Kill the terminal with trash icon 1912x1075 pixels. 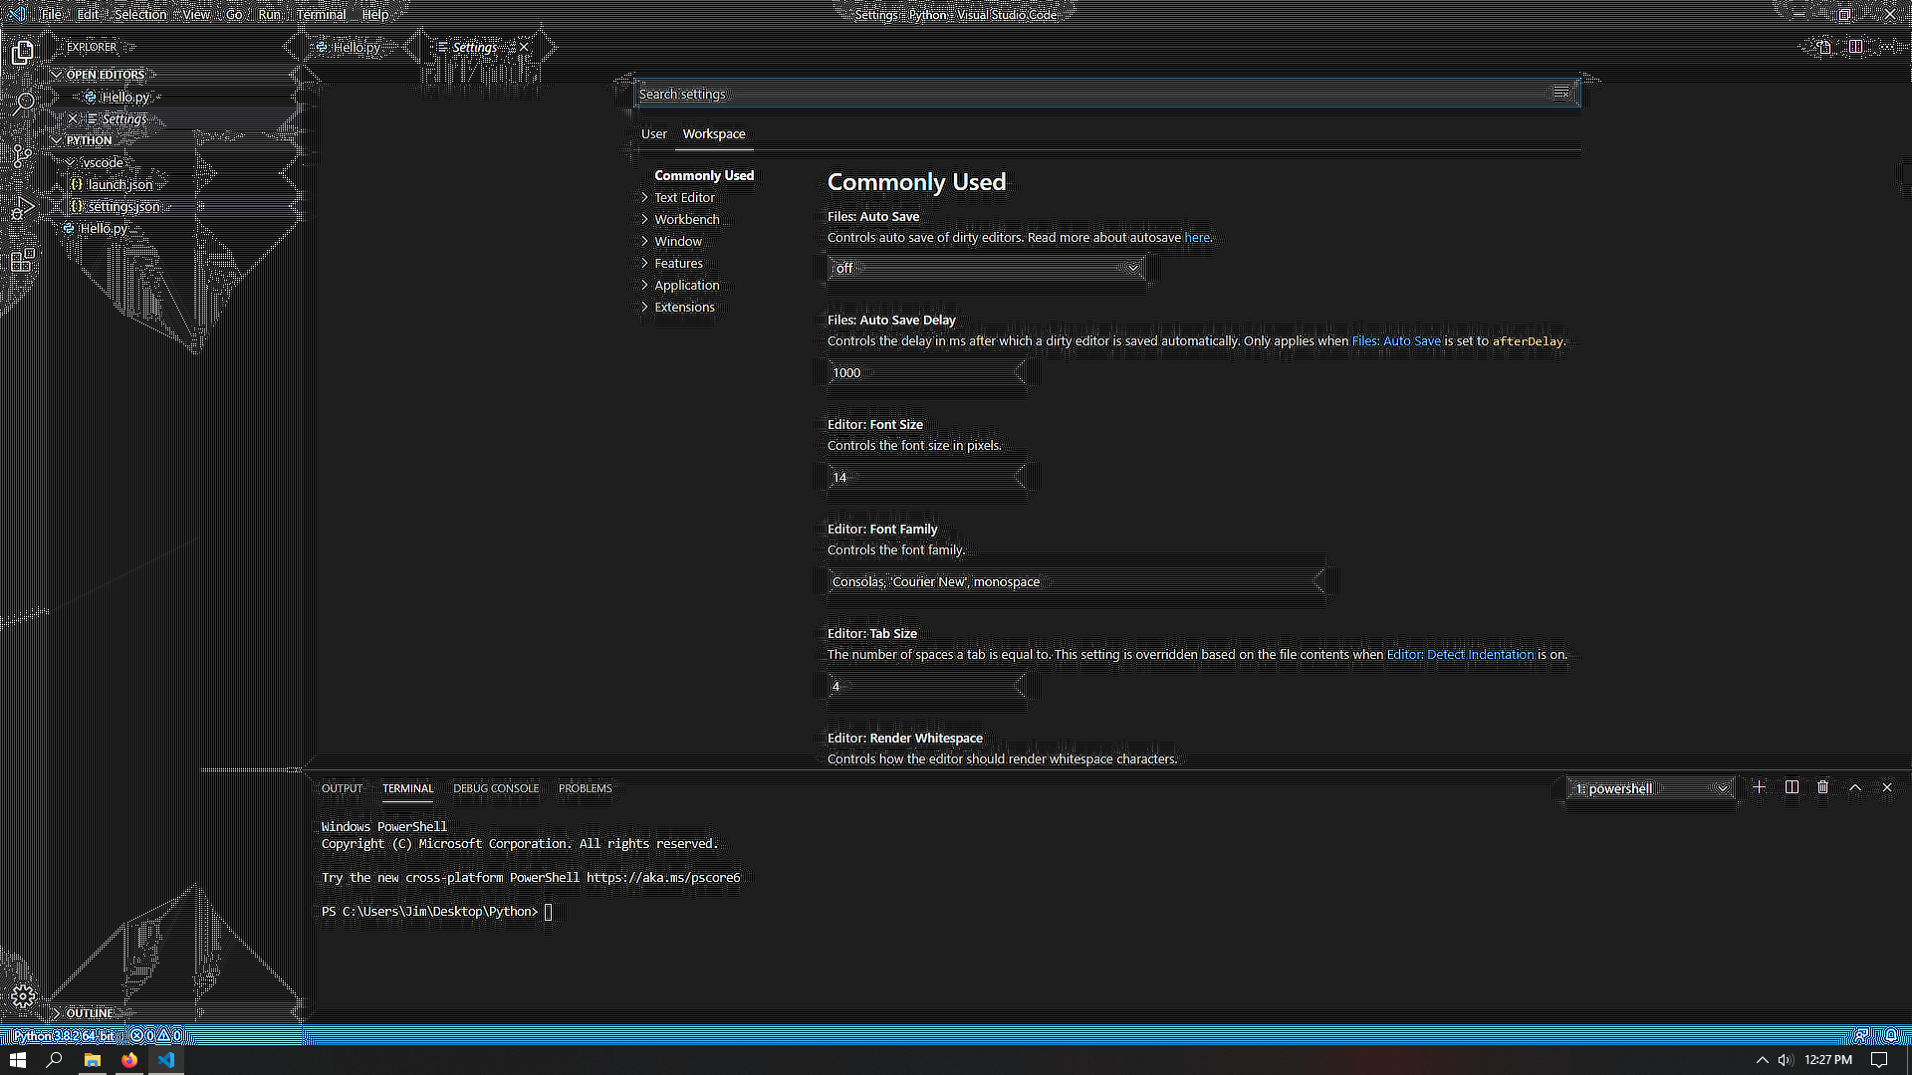[1823, 787]
